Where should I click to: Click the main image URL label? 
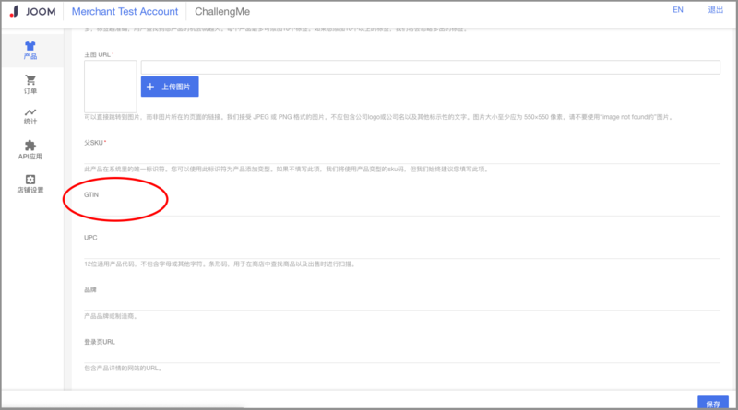pos(97,54)
